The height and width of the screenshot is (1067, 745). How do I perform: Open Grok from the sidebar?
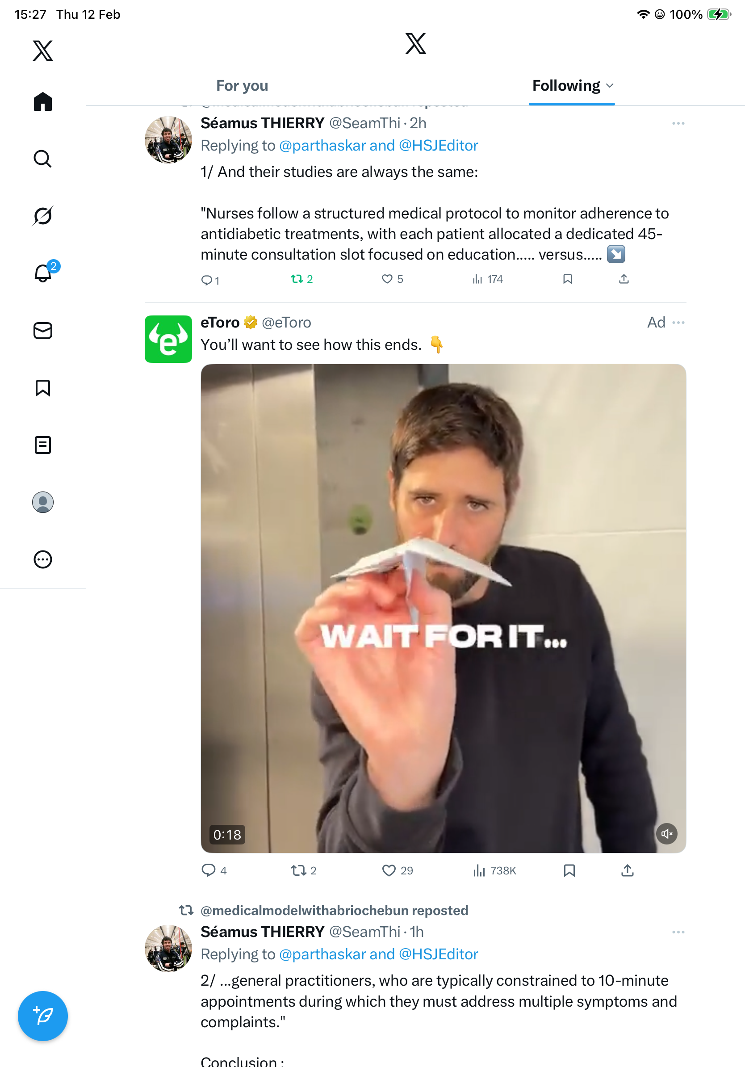tap(43, 216)
